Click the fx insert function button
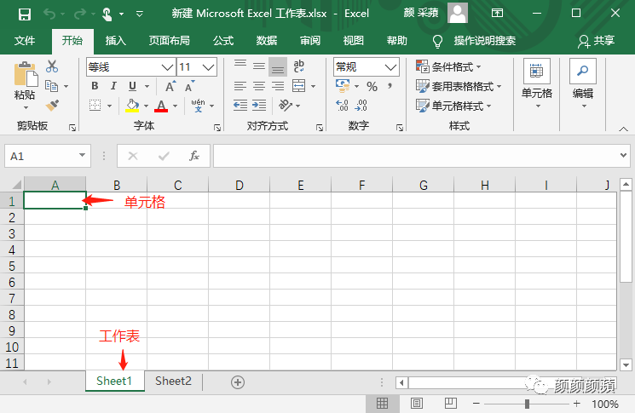The height and width of the screenshot is (413, 635). pos(194,155)
